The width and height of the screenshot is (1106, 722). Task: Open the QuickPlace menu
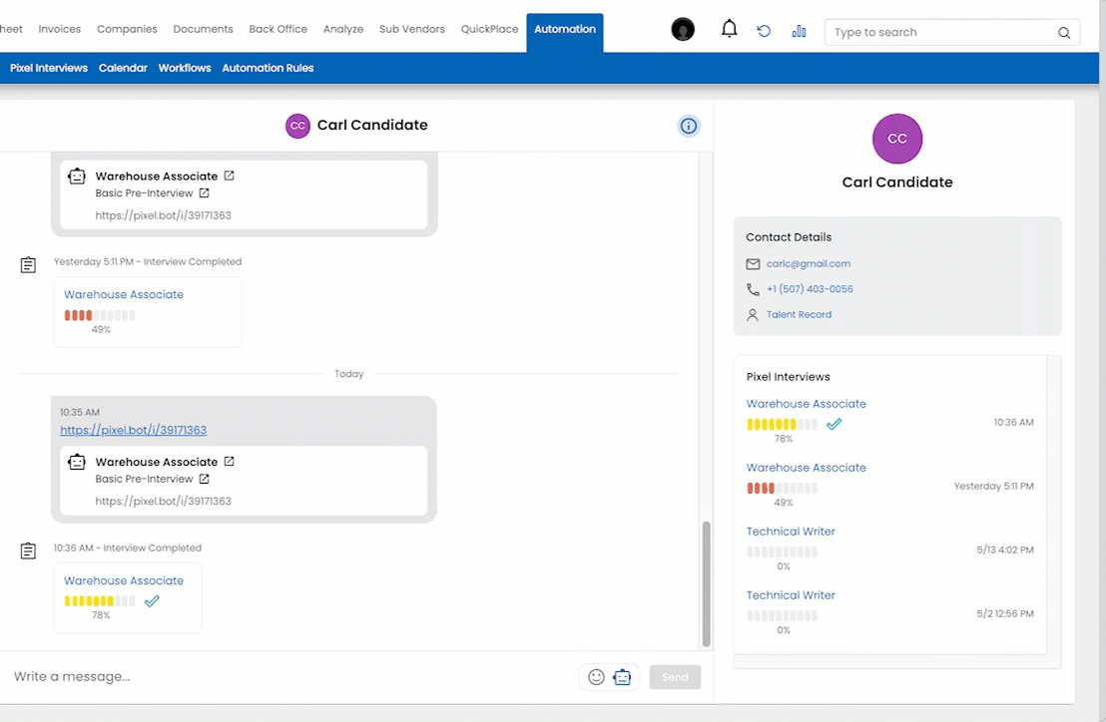tap(489, 29)
